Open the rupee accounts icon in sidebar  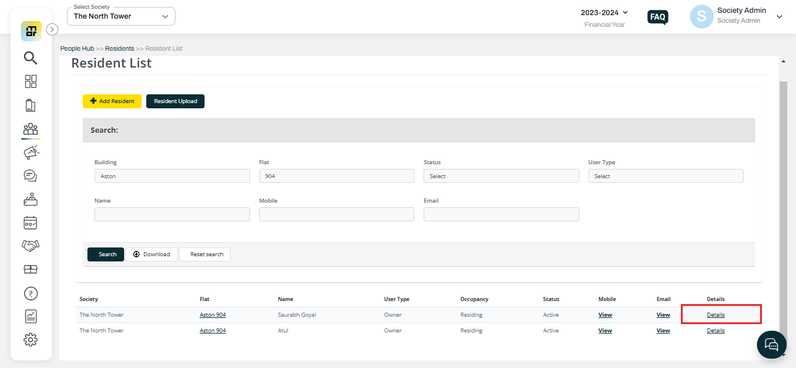point(31,293)
